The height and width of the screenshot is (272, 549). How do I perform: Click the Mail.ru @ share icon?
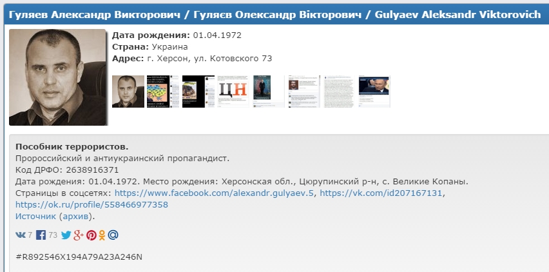(x=113, y=235)
